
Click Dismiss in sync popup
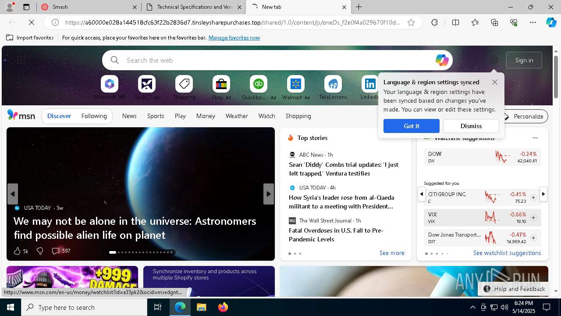[471, 126]
